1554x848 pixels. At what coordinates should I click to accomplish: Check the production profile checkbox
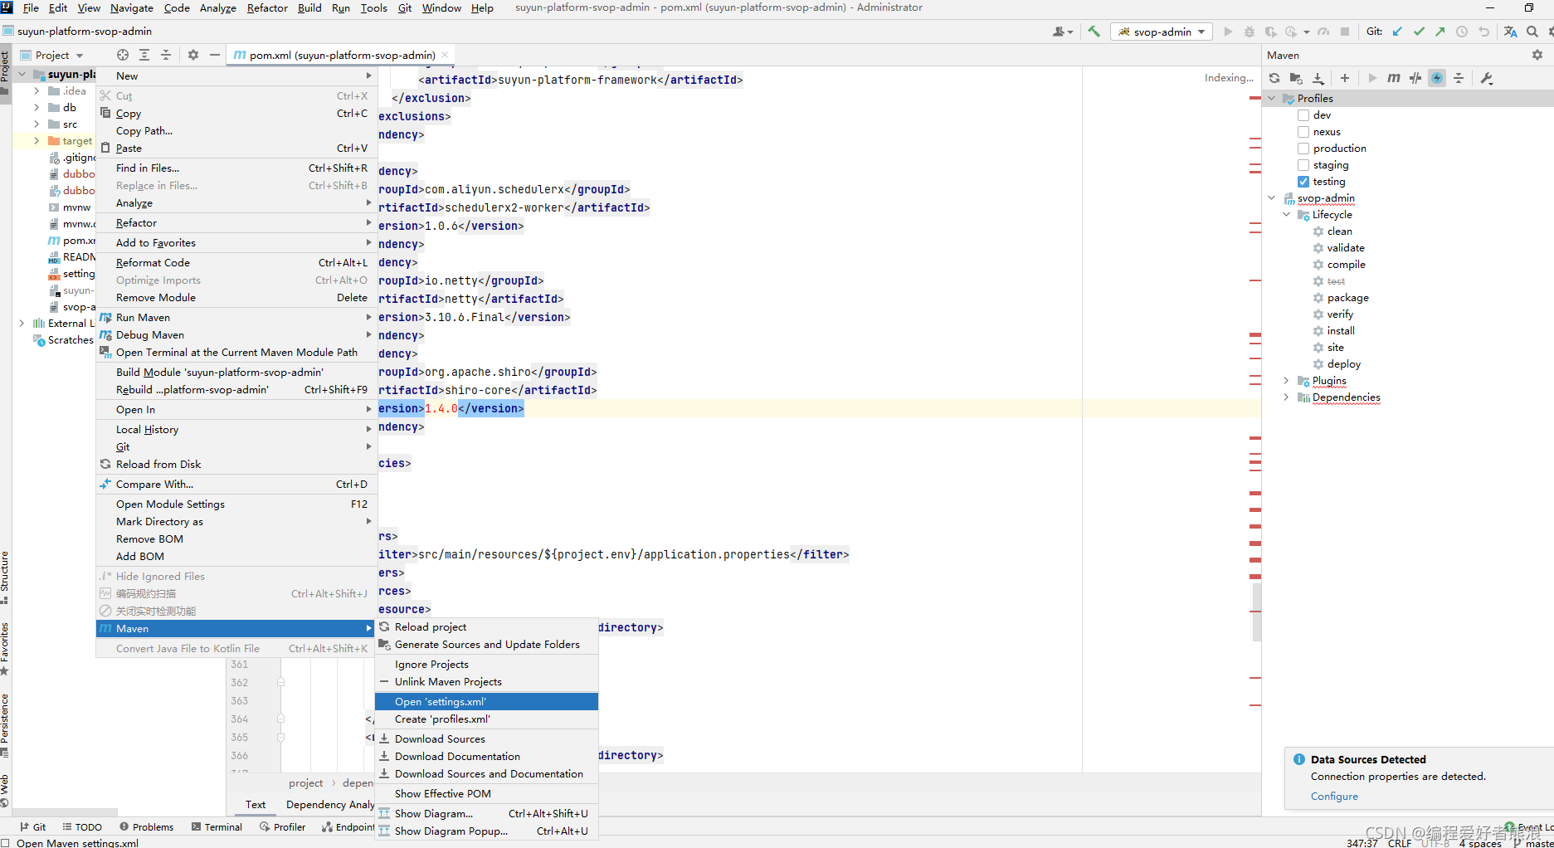[1303, 149]
